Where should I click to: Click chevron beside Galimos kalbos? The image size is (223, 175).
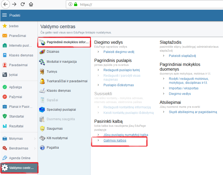click(x=98, y=140)
